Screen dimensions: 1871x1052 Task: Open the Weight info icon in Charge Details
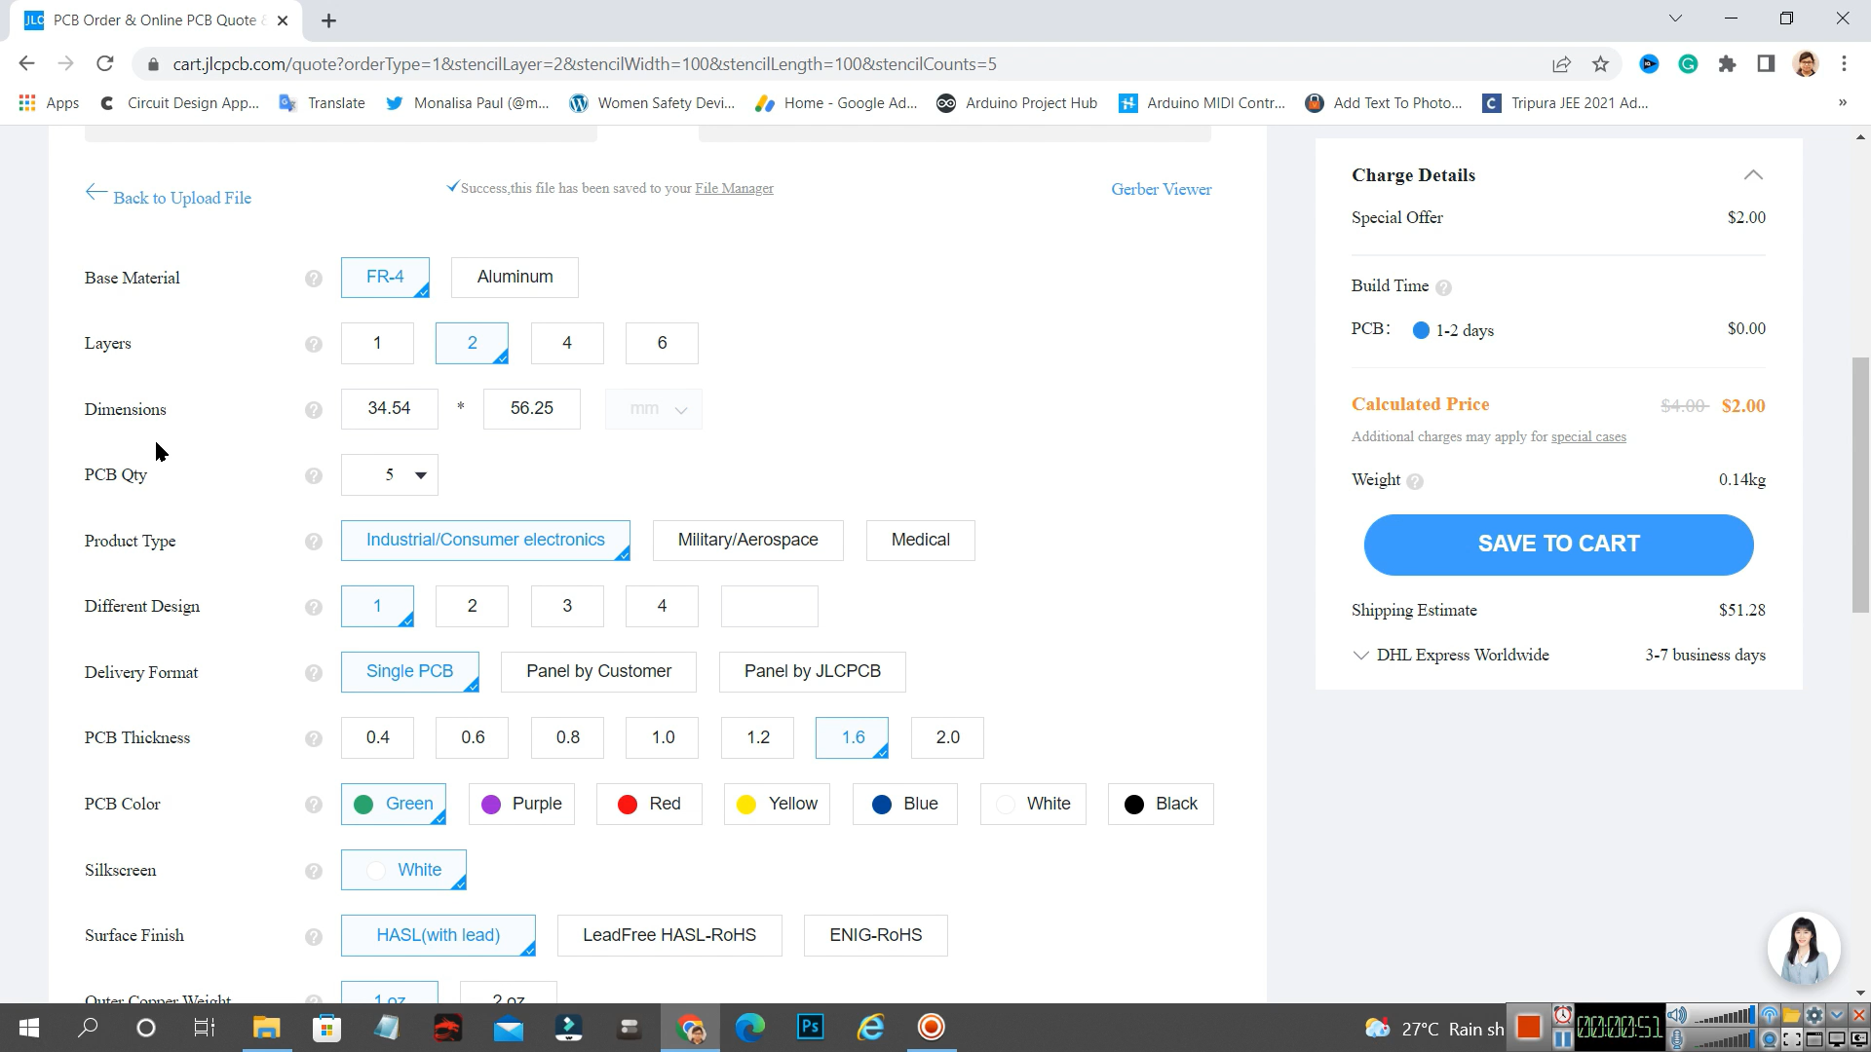point(1413,480)
